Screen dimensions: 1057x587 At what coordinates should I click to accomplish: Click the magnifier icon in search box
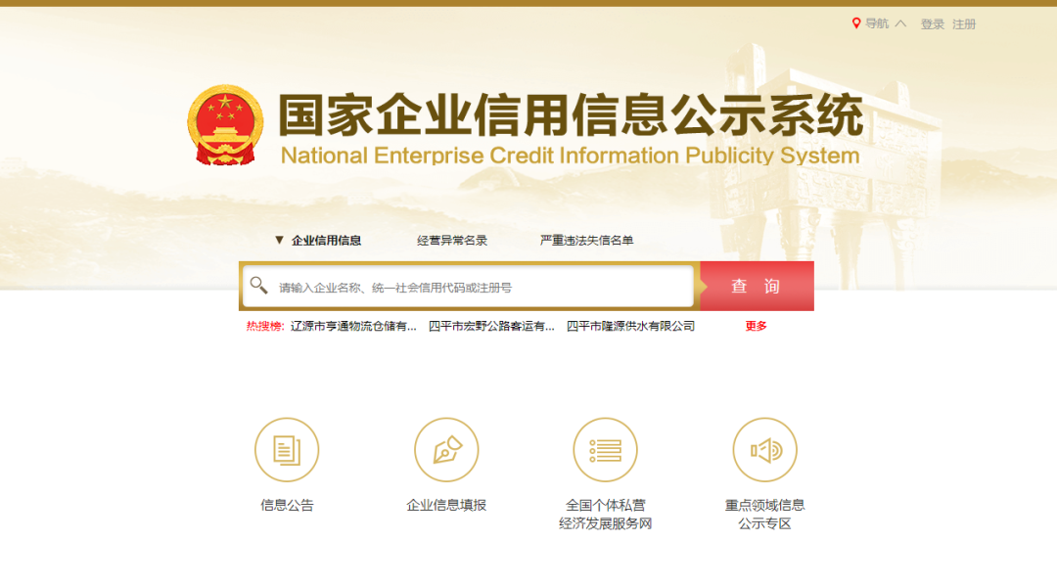coord(258,286)
